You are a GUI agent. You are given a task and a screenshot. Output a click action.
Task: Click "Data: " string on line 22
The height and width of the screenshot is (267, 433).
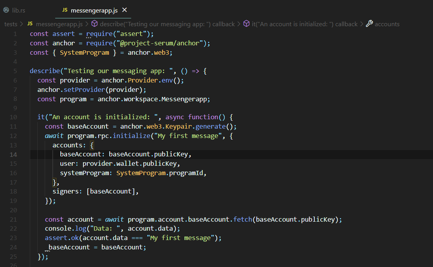105,229
